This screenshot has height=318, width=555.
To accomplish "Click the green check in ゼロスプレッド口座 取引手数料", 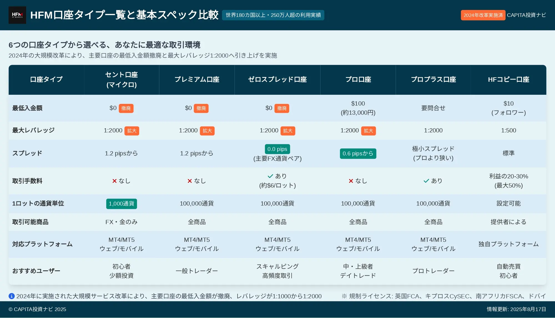I will click(270, 176).
